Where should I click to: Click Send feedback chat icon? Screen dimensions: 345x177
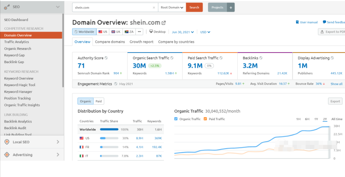tap(324, 22)
